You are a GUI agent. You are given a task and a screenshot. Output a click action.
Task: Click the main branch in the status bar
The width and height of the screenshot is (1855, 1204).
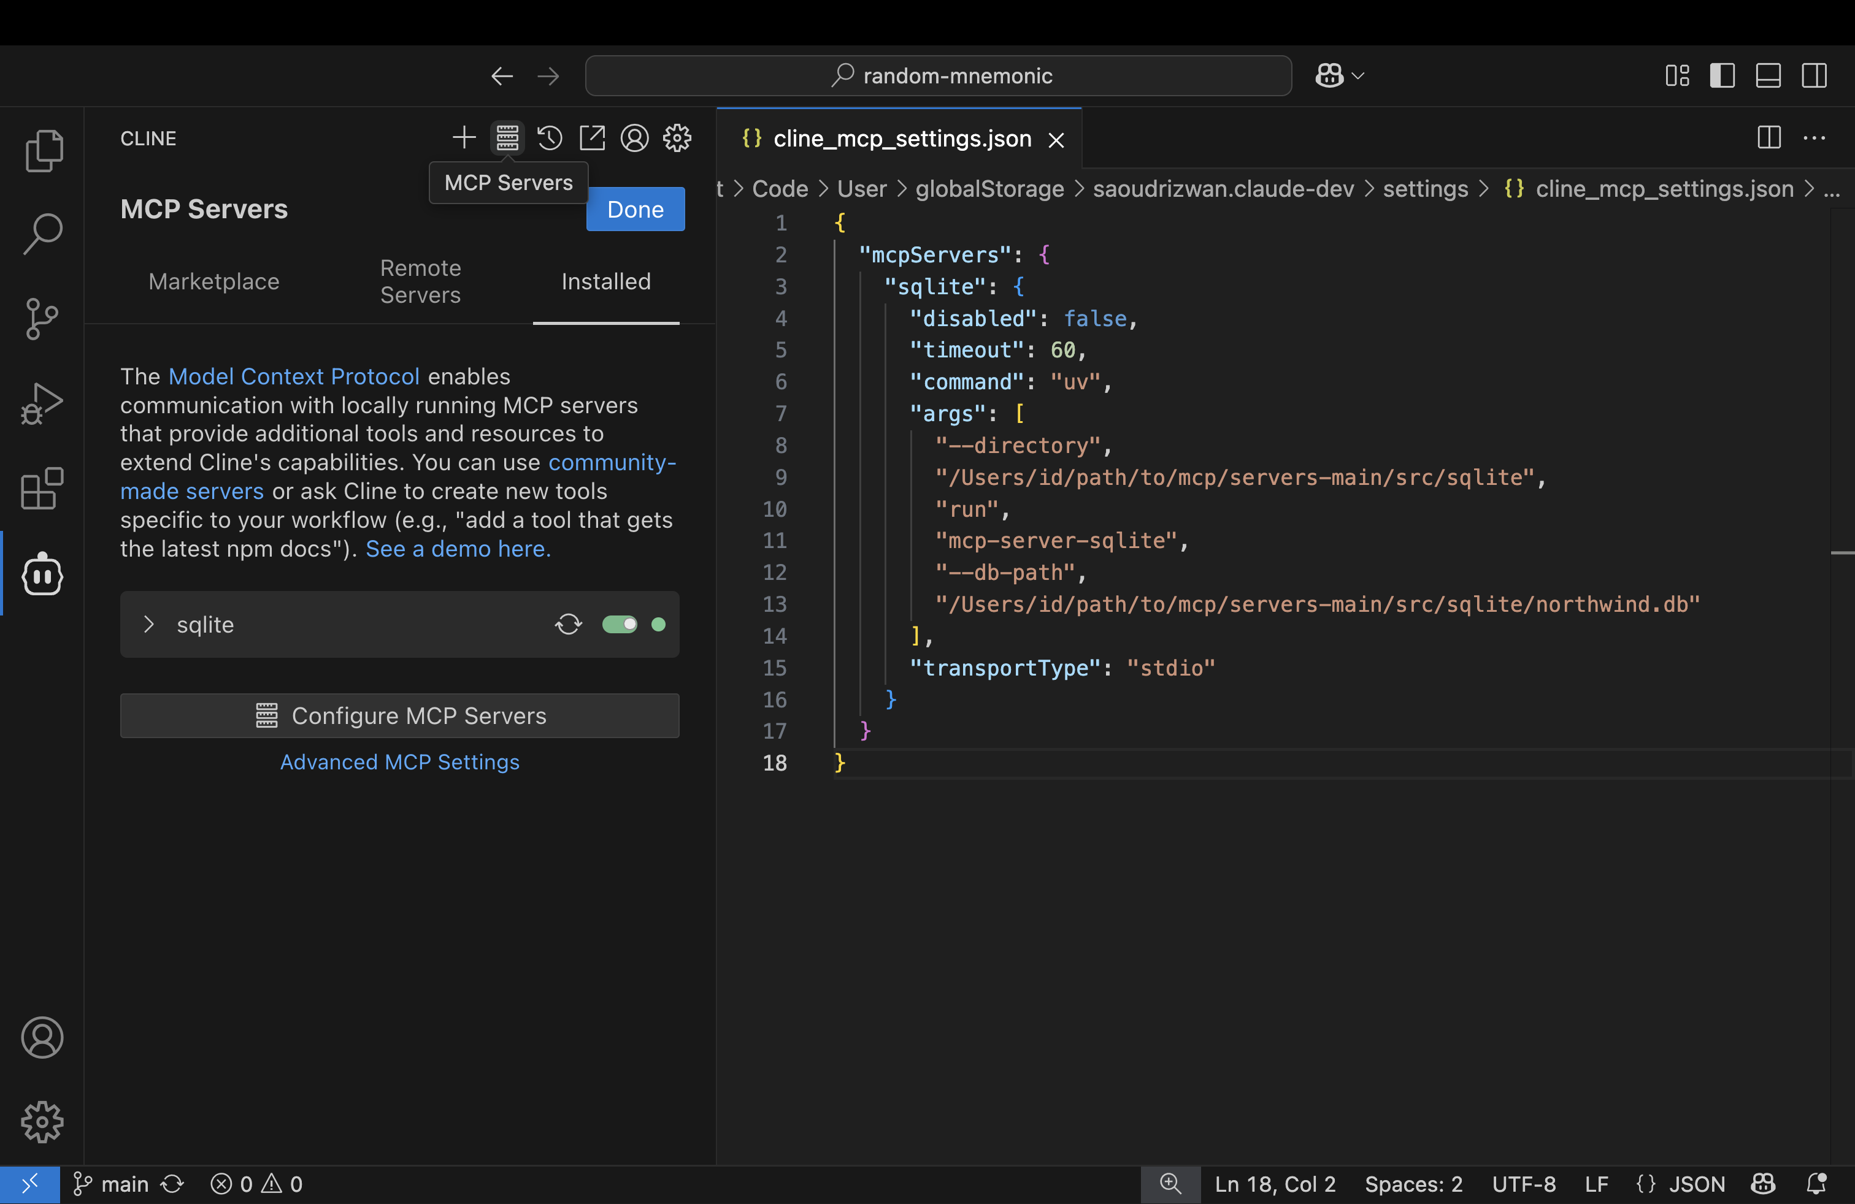[x=110, y=1184]
